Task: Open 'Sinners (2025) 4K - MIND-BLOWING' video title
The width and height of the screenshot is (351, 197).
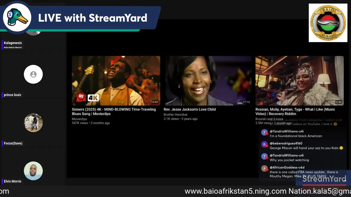Action: [x=114, y=111]
